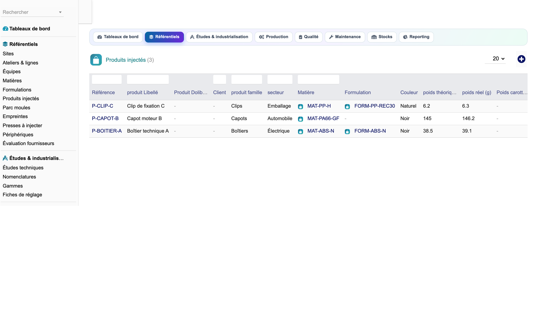
Task: Open Matières in the sidebar
Action: point(12,81)
